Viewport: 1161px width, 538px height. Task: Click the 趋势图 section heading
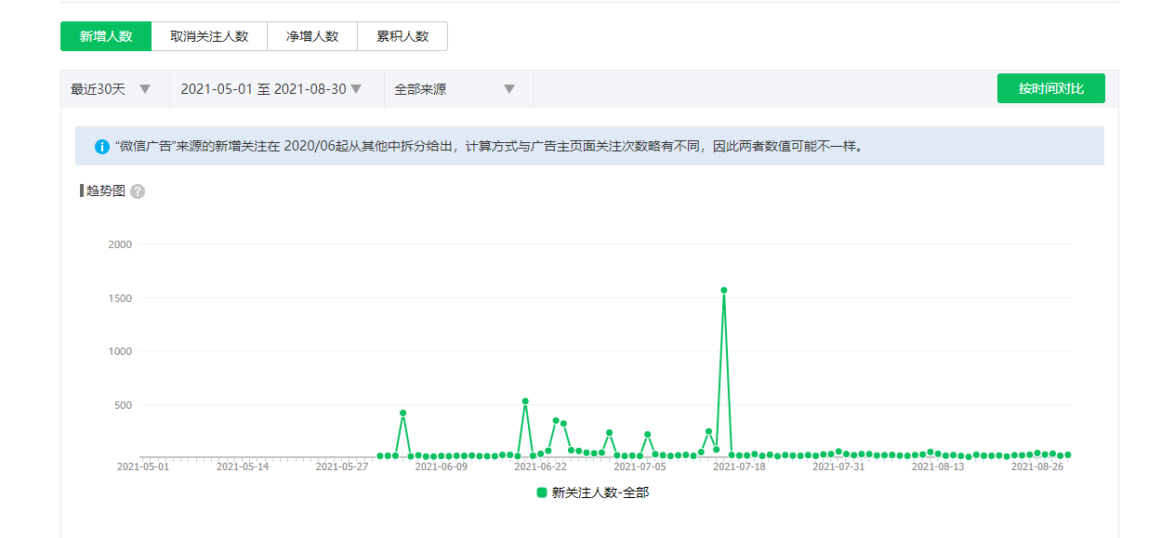[x=105, y=191]
